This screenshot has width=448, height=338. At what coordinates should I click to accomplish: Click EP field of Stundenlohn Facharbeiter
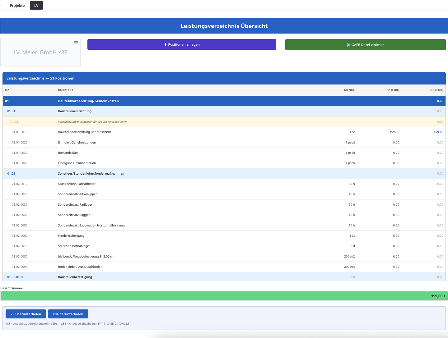(x=396, y=184)
